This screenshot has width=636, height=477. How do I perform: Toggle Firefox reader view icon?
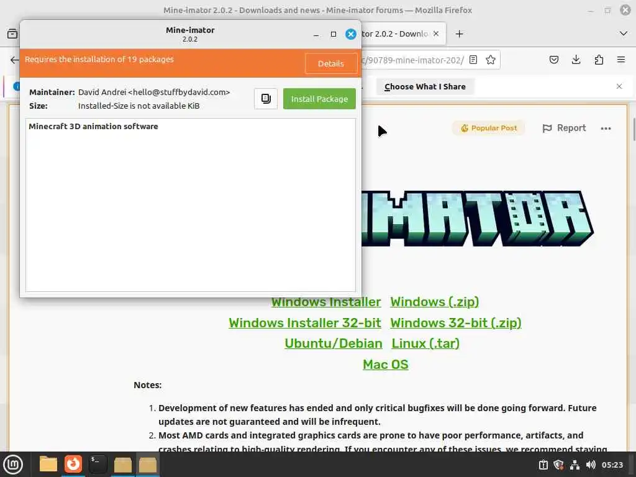[x=473, y=60]
